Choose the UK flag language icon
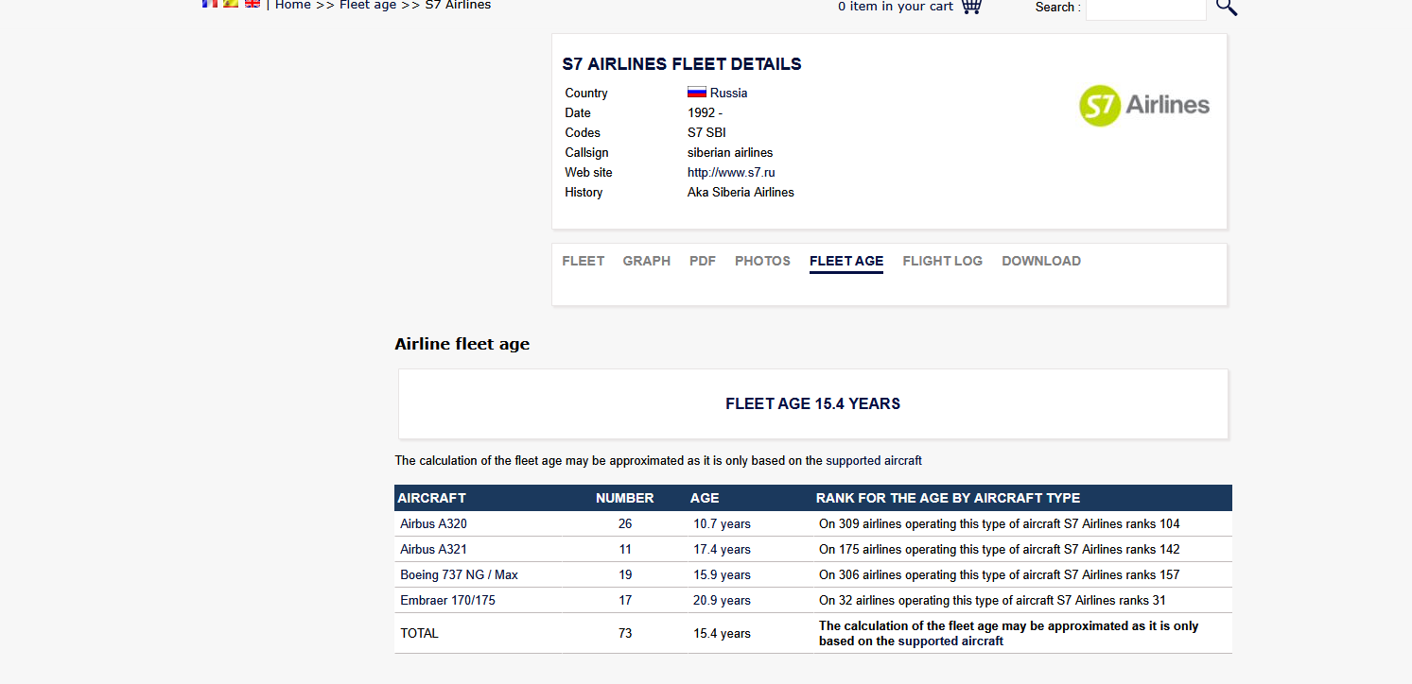 [x=253, y=3]
